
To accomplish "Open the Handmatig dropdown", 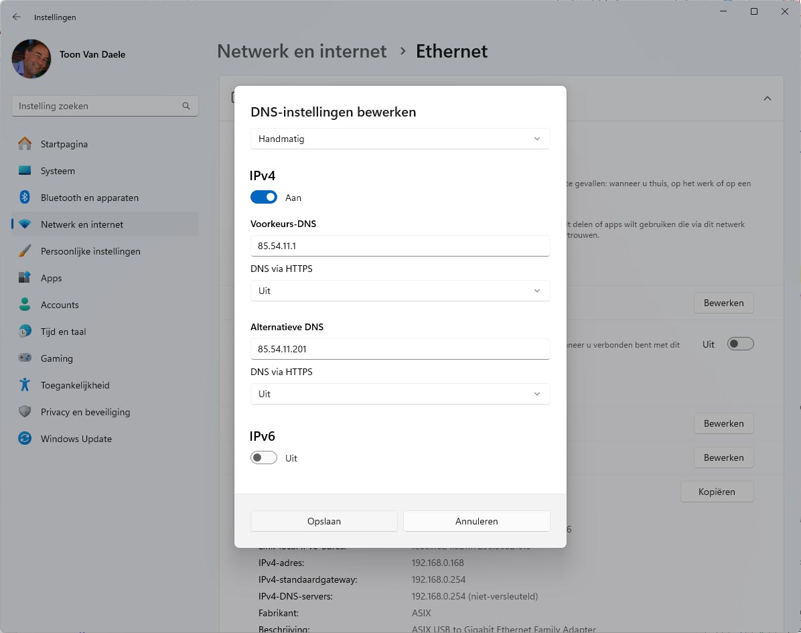I will pos(400,139).
